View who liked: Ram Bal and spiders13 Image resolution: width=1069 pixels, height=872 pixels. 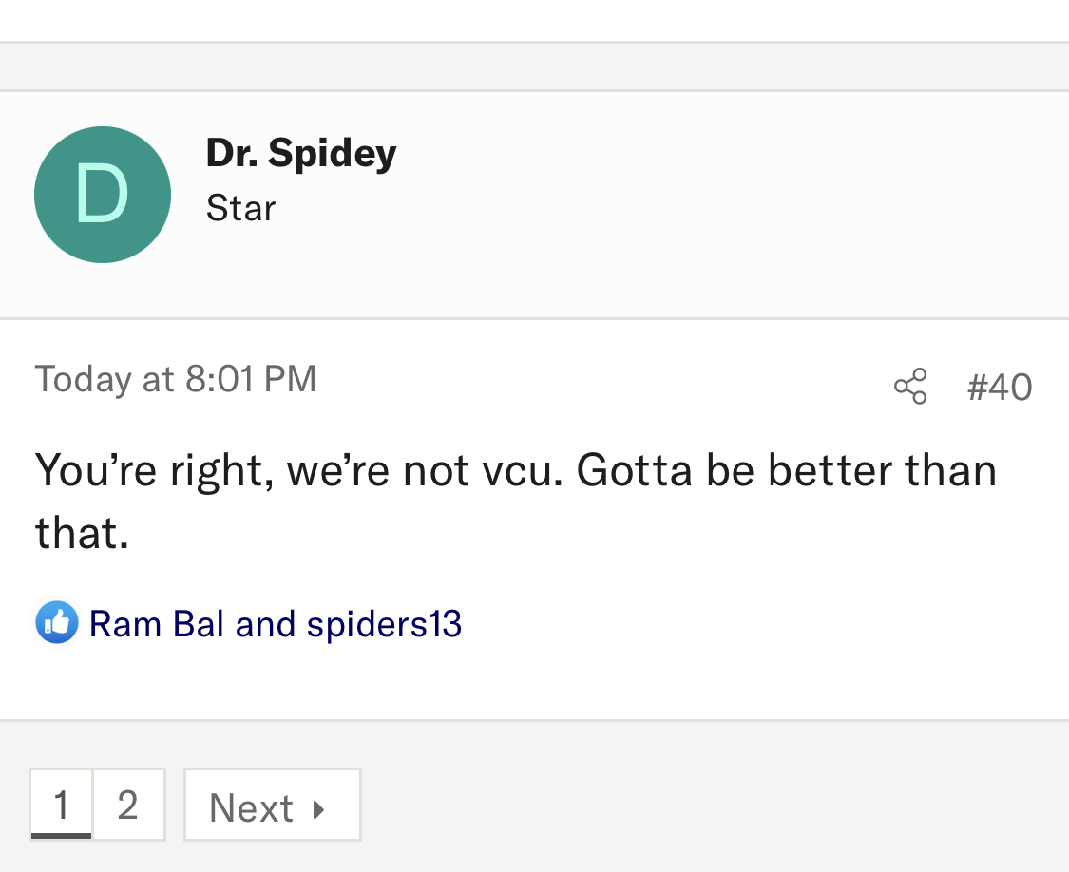click(x=275, y=624)
